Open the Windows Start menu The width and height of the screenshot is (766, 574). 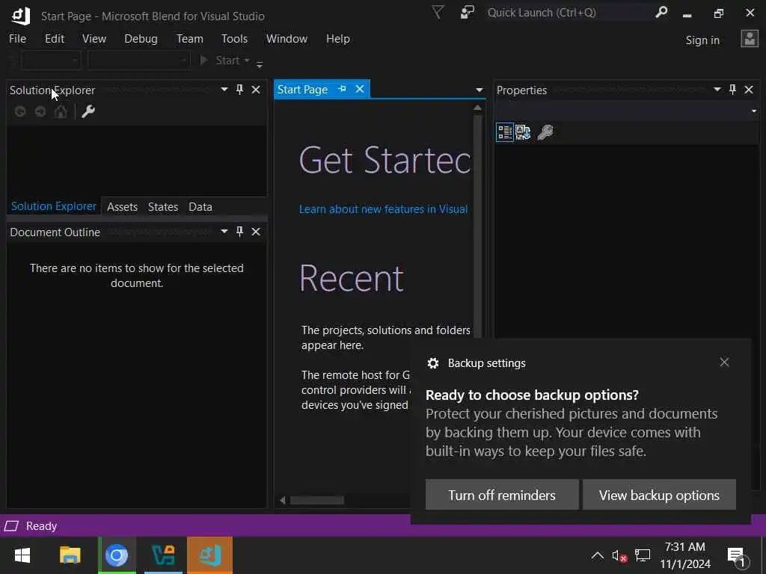click(22, 555)
